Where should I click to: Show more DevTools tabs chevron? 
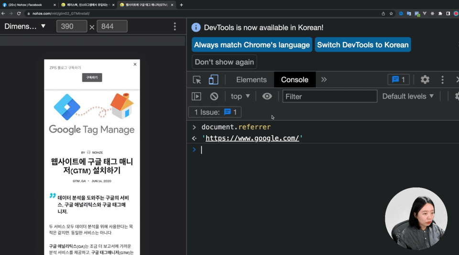(x=324, y=80)
